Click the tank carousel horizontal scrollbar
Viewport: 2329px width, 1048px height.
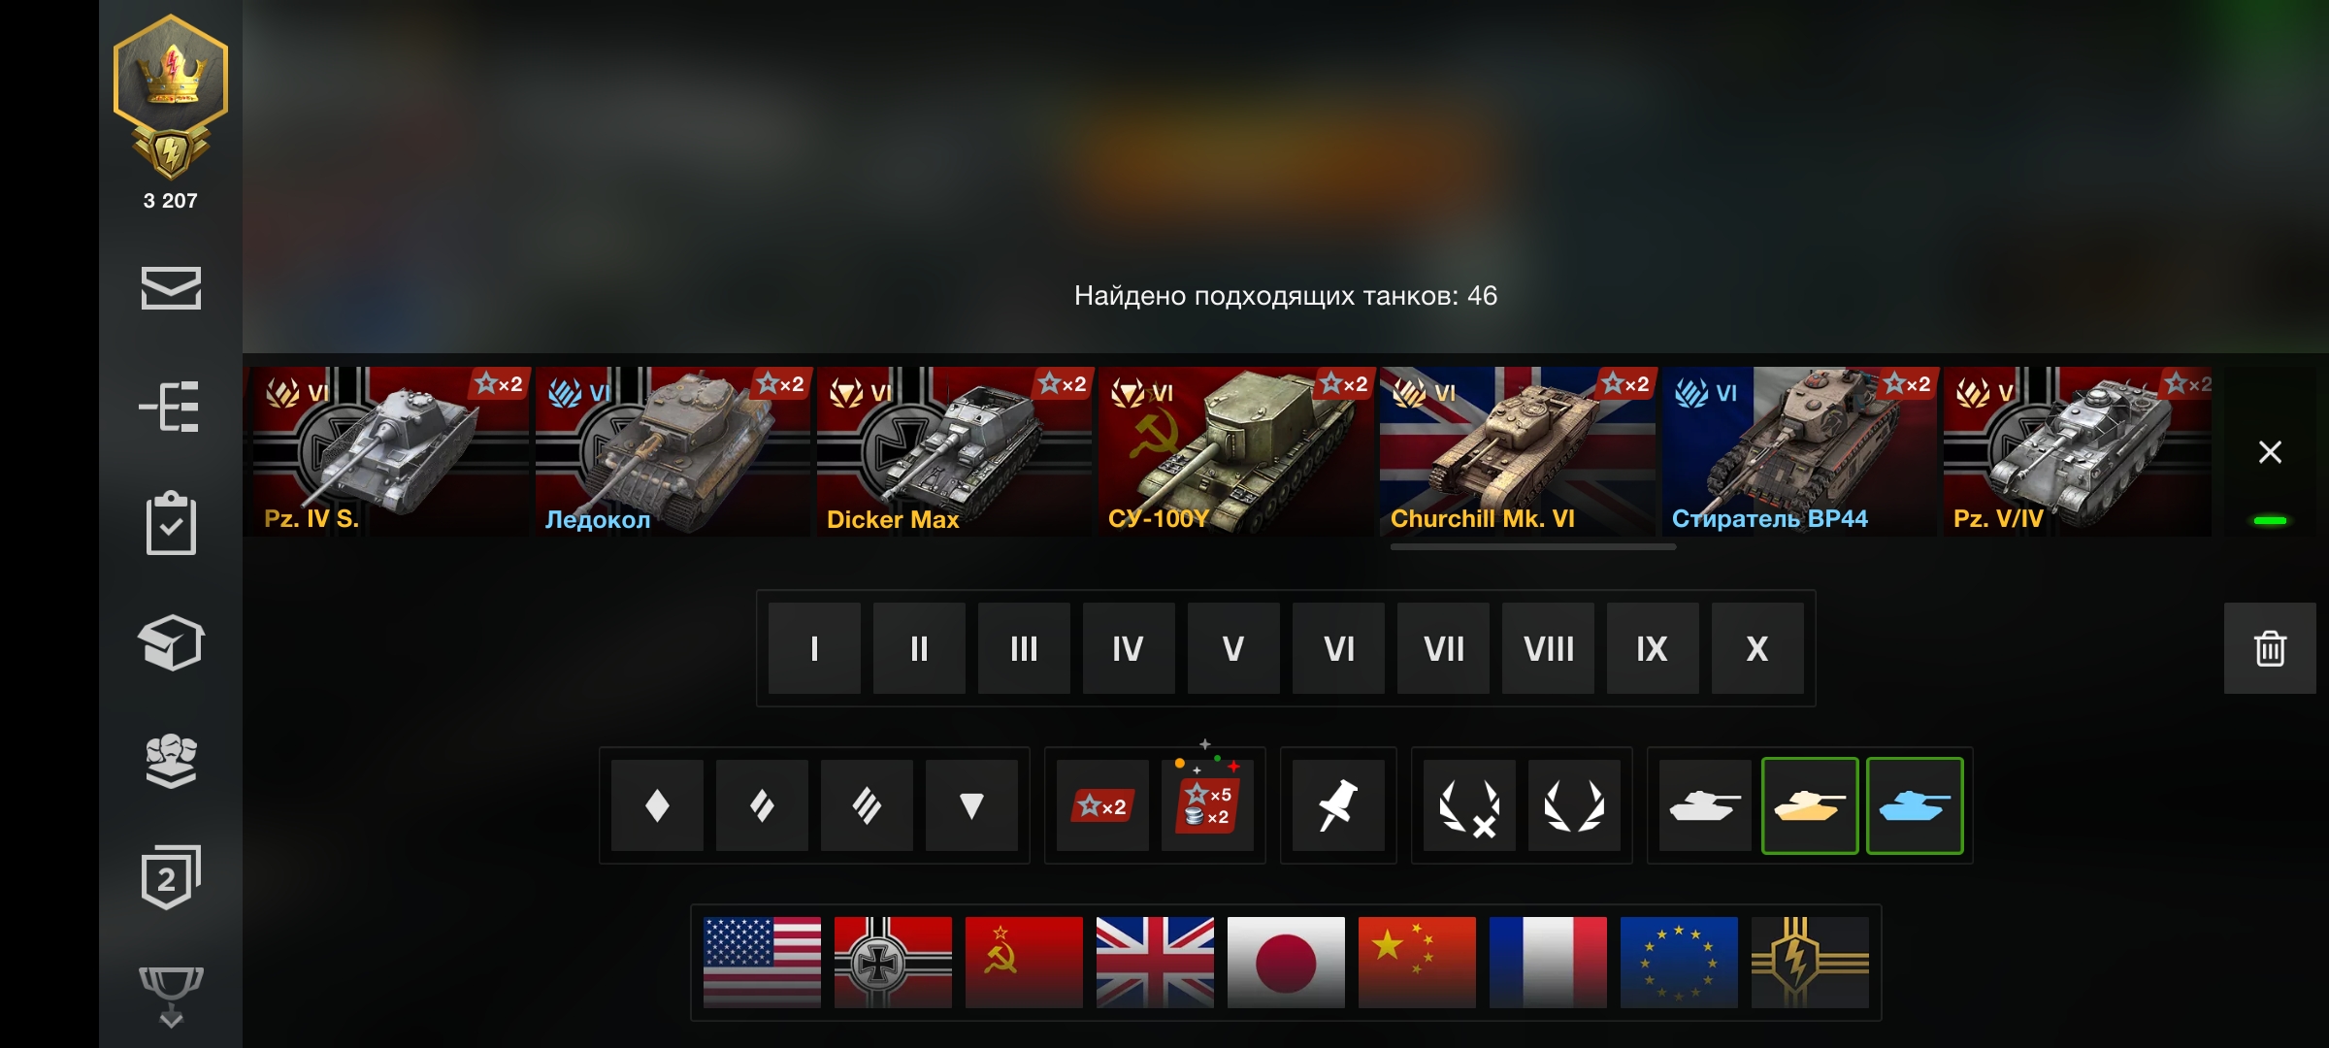(1532, 547)
